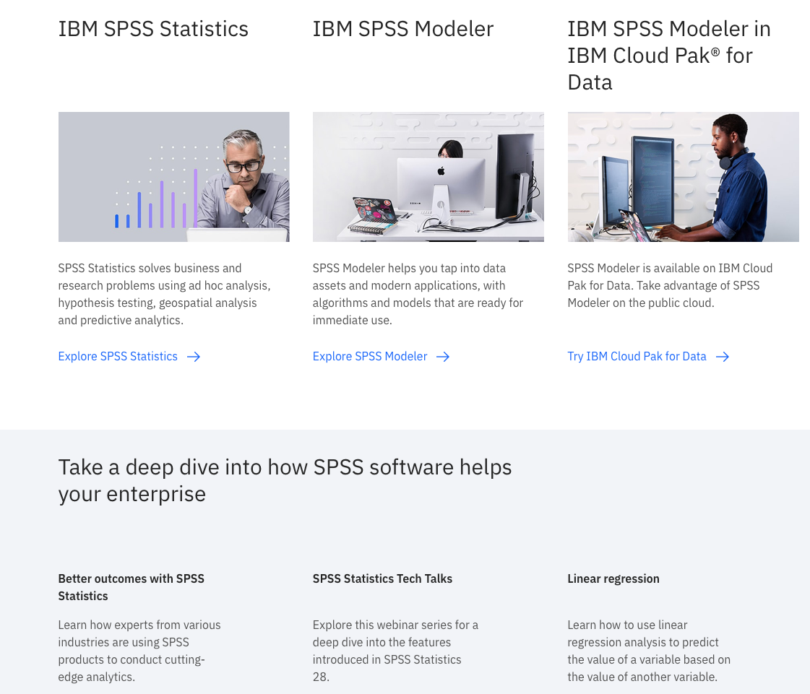The width and height of the screenshot is (810, 694).
Task: Select the IBM SPSS Modeler in IBM Cloud Pak for Data heading
Action: point(668,56)
